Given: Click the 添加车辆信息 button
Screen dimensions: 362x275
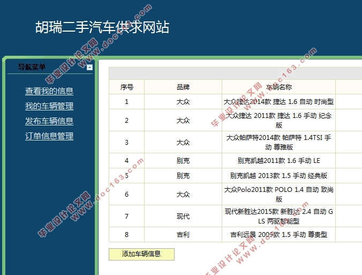Looking at the screenshot, I should coord(141,254).
